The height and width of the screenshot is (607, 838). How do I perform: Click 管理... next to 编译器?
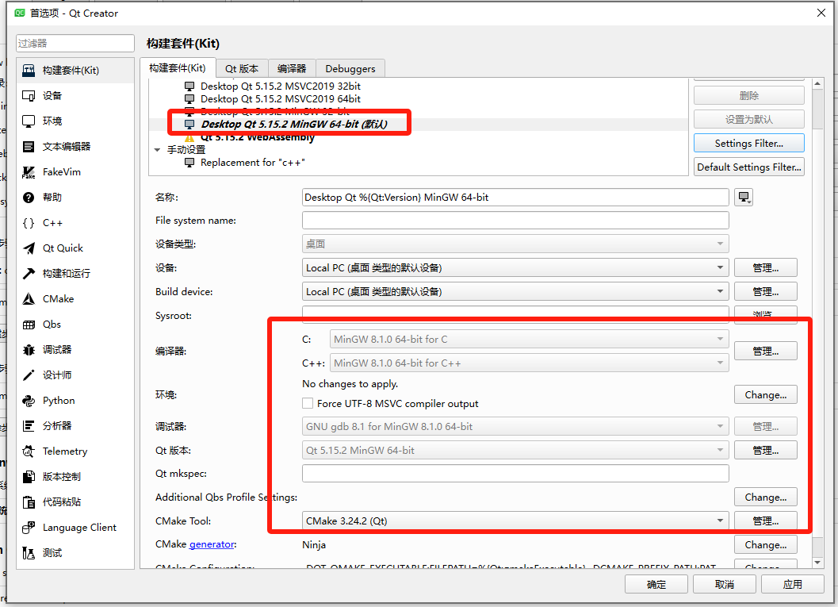[x=766, y=351]
